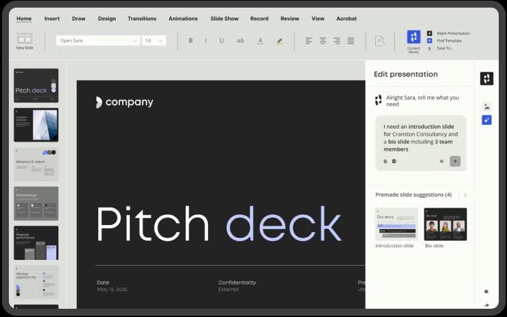Select the Pitch deck slide thumbnail
This screenshot has height=317, width=507.
click(x=36, y=86)
